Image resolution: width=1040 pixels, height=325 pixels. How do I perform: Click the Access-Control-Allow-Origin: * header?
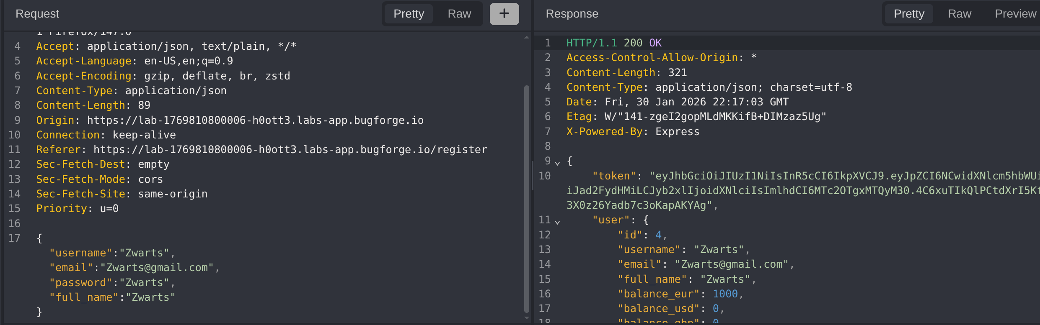coord(662,57)
